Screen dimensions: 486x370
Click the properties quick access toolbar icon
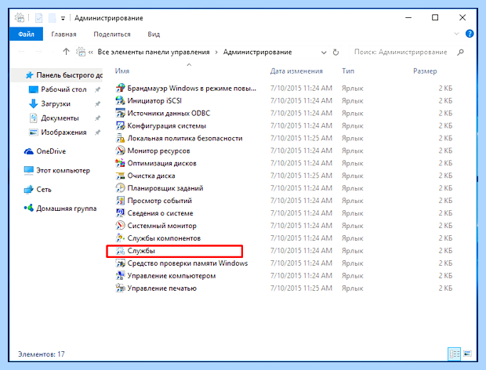pyautogui.click(x=38, y=18)
